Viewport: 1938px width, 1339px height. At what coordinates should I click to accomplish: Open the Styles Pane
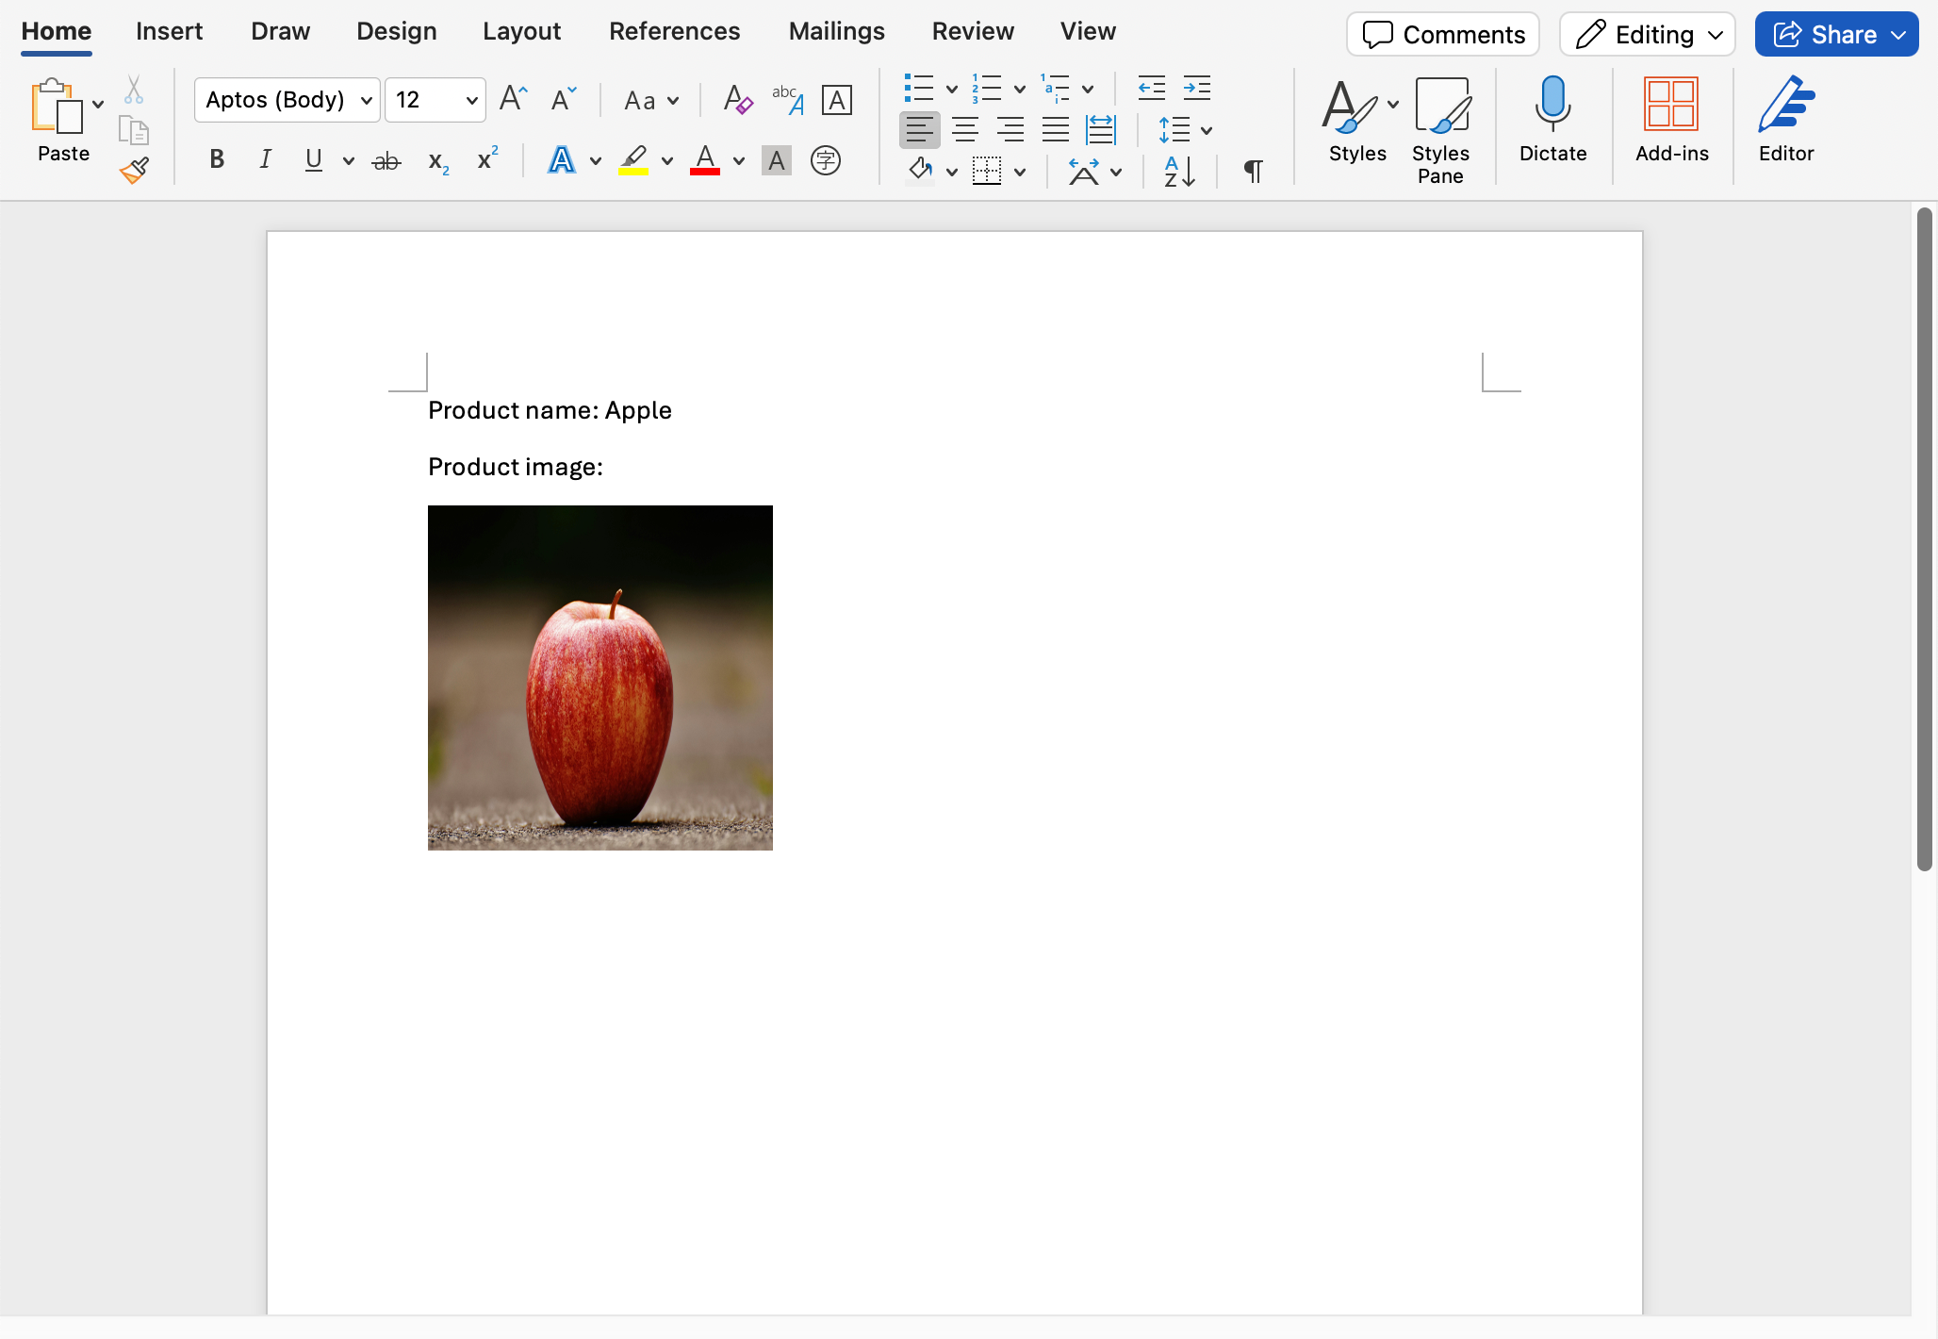tap(1440, 129)
